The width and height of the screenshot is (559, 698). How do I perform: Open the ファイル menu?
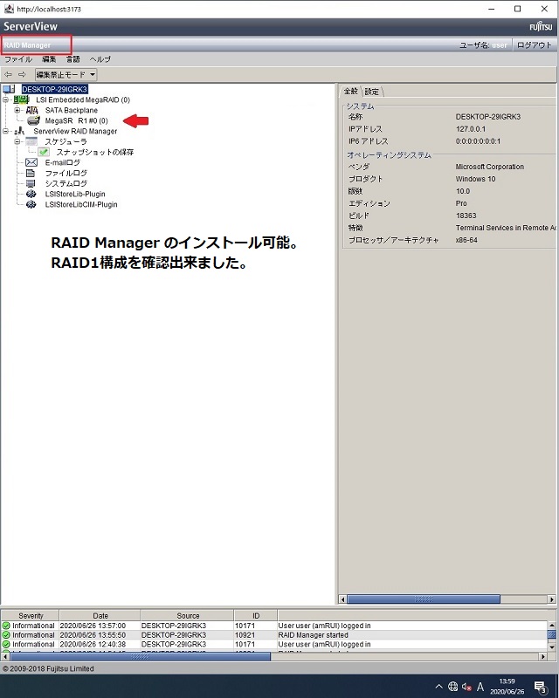click(x=18, y=59)
